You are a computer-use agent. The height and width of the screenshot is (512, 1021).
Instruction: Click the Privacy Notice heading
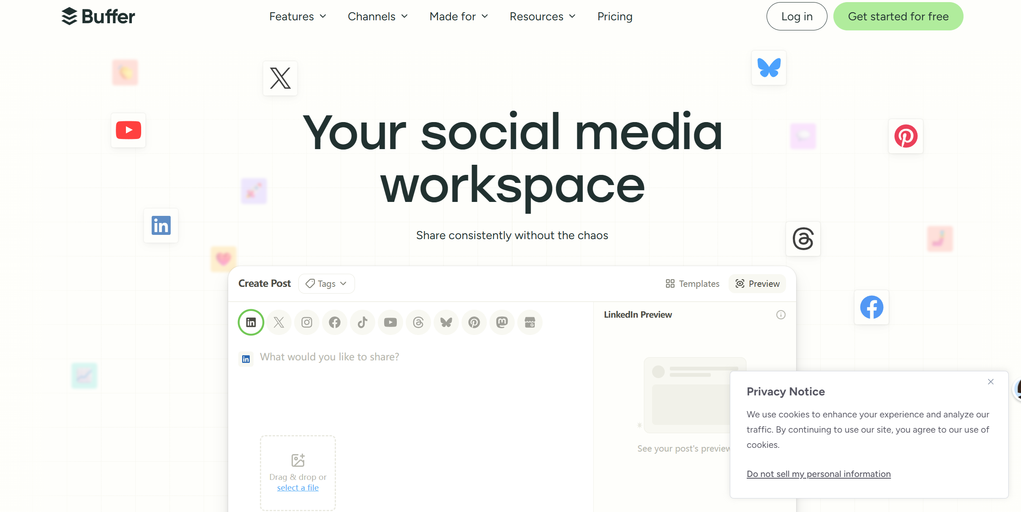click(786, 392)
